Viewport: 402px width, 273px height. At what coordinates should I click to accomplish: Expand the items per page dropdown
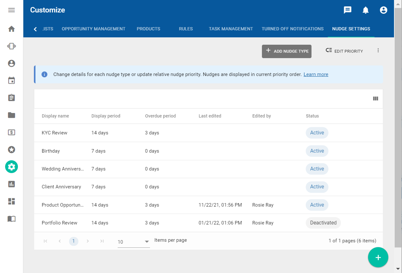point(134,242)
